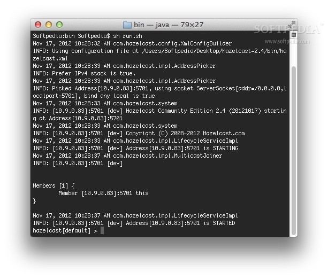Click the closing brace after Members list
This screenshot has width=328, height=279.
click(x=35, y=201)
